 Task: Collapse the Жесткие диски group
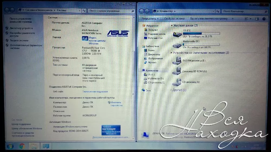[x=172, y=25]
